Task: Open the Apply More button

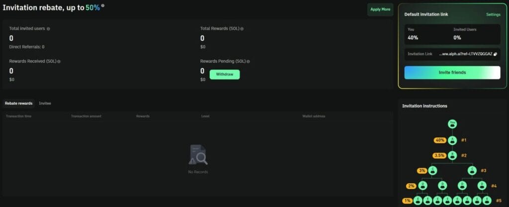Action: (x=380, y=9)
